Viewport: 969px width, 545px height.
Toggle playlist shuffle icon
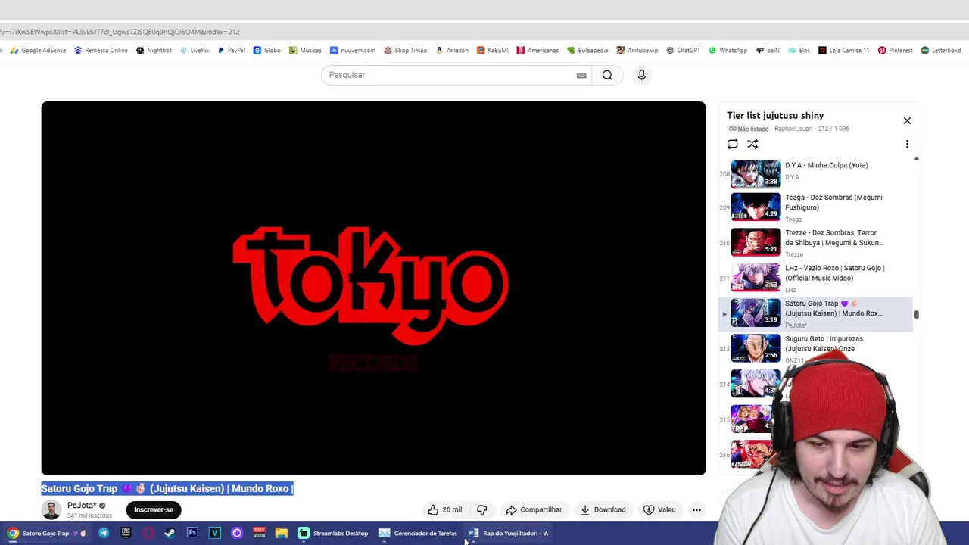pyautogui.click(x=752, y=144)
